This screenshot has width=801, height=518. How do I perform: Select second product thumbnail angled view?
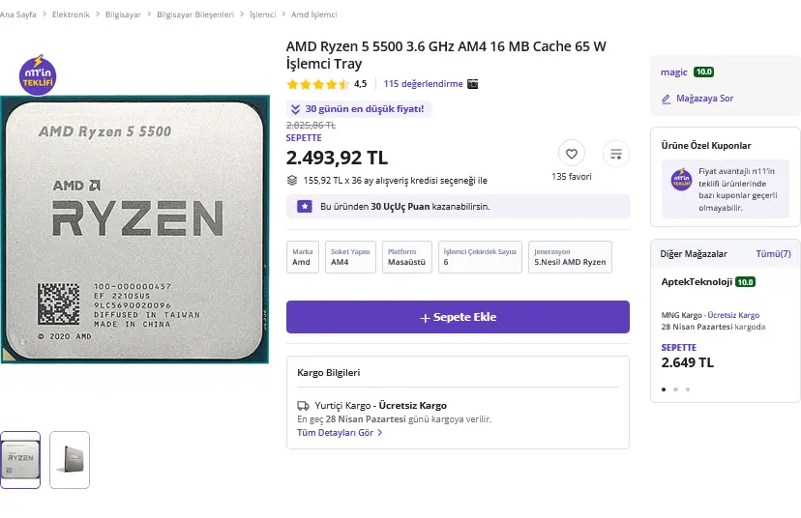click(x=70, y=460)
